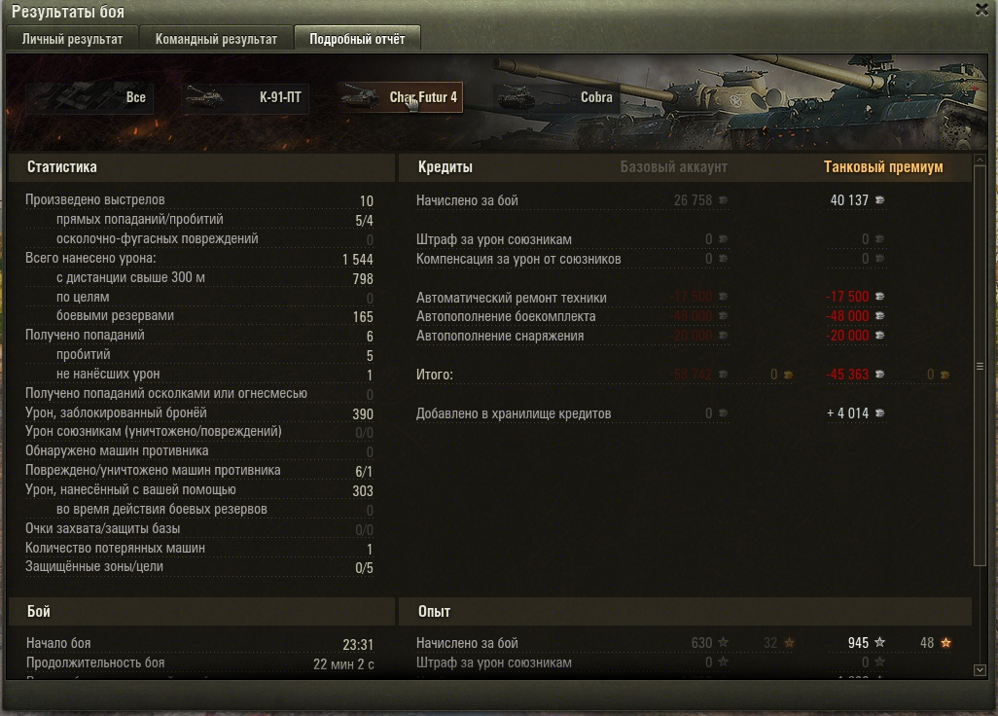This screenshot has width=998, height=716.
Task: Click the vertical scrollbar thumb handle
Action: click(980, 366)
